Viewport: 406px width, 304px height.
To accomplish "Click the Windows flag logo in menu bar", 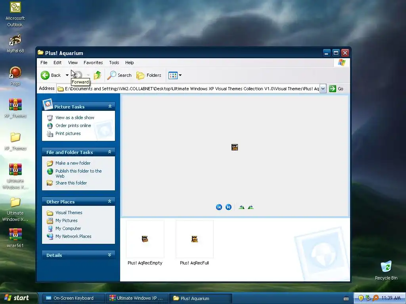I will tap(341, 62).
